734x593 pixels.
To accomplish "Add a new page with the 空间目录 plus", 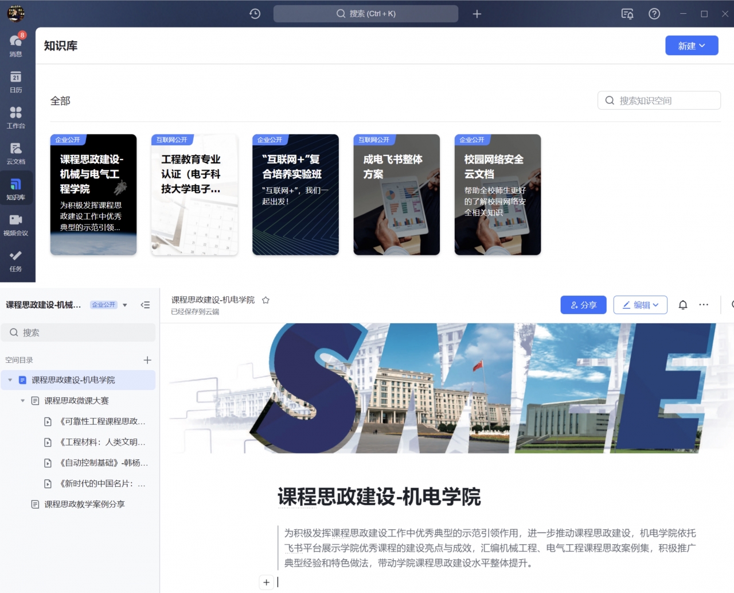I will (x=147, y=360).
